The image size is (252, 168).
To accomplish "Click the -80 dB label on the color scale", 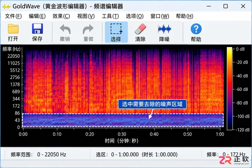I will pyautogui.click(x=242, y=103).
